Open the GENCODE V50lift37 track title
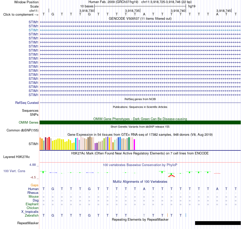241x229 pixels. click(140, 18)
